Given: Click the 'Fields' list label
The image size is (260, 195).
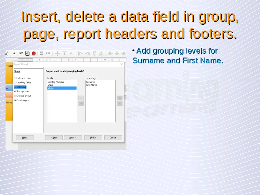Looking at the screenshot, I should click(x=50, y=78).
